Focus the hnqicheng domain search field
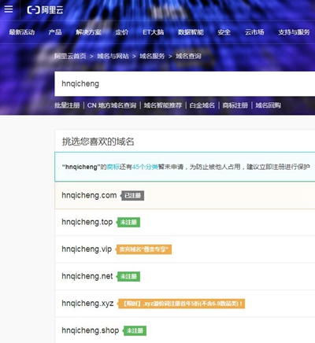The image size is (315, 343). coord(185,84)
